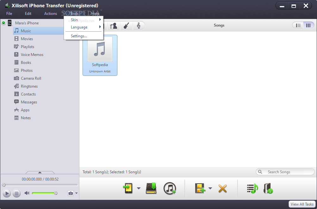317x209 pixels.
Task: Open the Edit menu
Action: point(28,14)
